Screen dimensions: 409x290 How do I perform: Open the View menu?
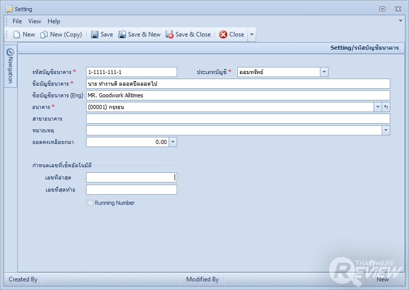pyautogui.click(x=35, y=21)
